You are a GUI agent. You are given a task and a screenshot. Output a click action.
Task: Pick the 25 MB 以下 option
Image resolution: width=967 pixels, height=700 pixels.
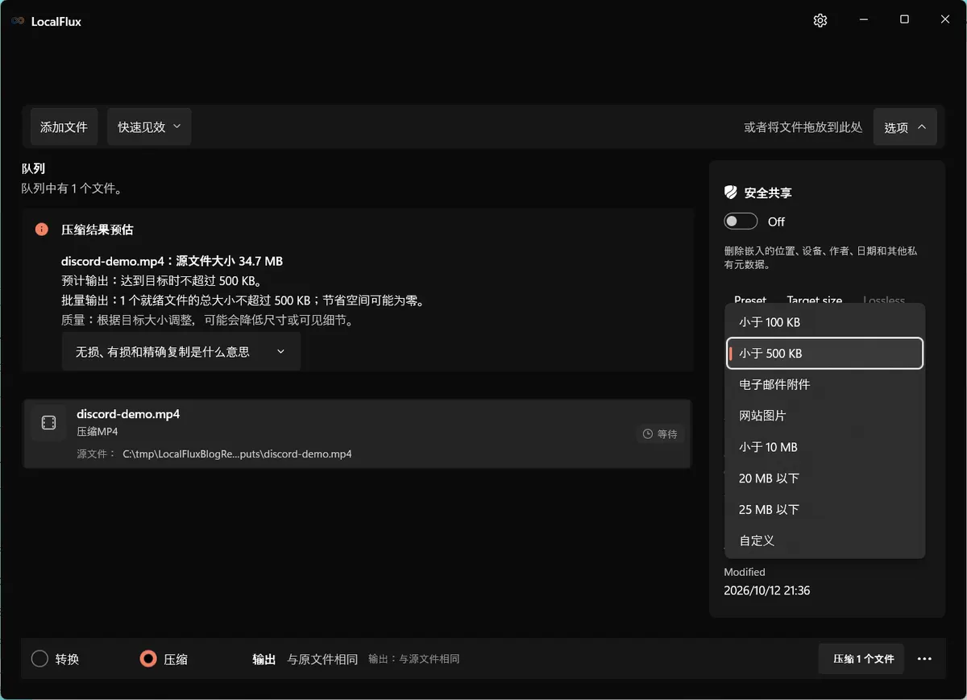[x=825, y=509]
